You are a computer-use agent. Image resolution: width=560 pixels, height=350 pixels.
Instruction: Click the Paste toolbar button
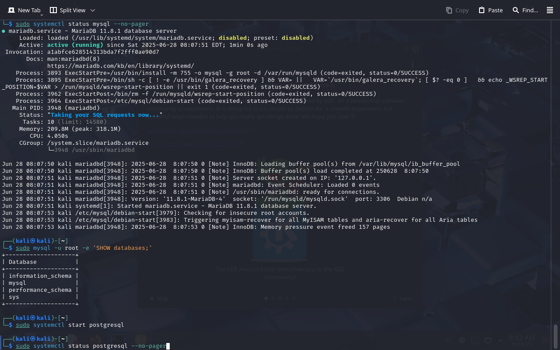pos(490,10)
